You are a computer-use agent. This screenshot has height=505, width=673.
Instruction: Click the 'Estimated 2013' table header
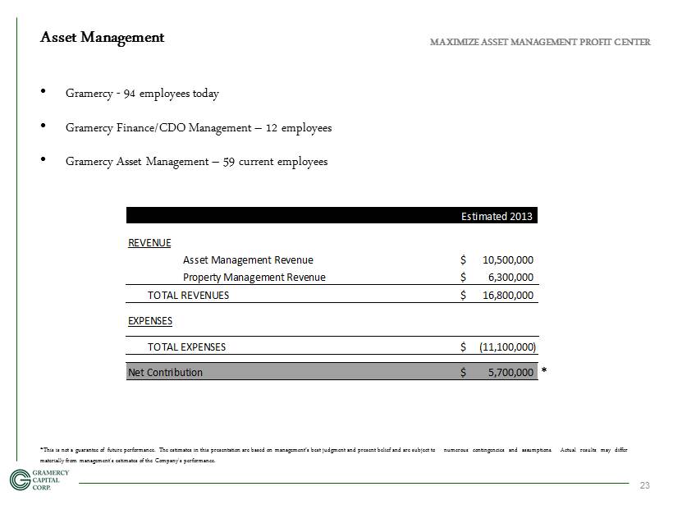(x=497, y=216)
